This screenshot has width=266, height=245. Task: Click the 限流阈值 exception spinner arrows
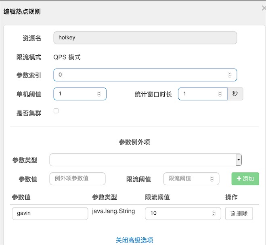click(212, 178)
